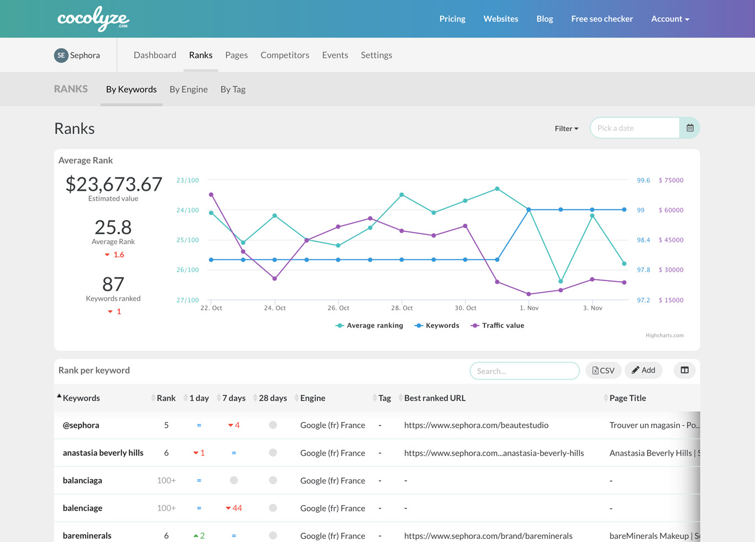Open Pricing link in header
Screen dimensions: 755x542
point(452,19)
